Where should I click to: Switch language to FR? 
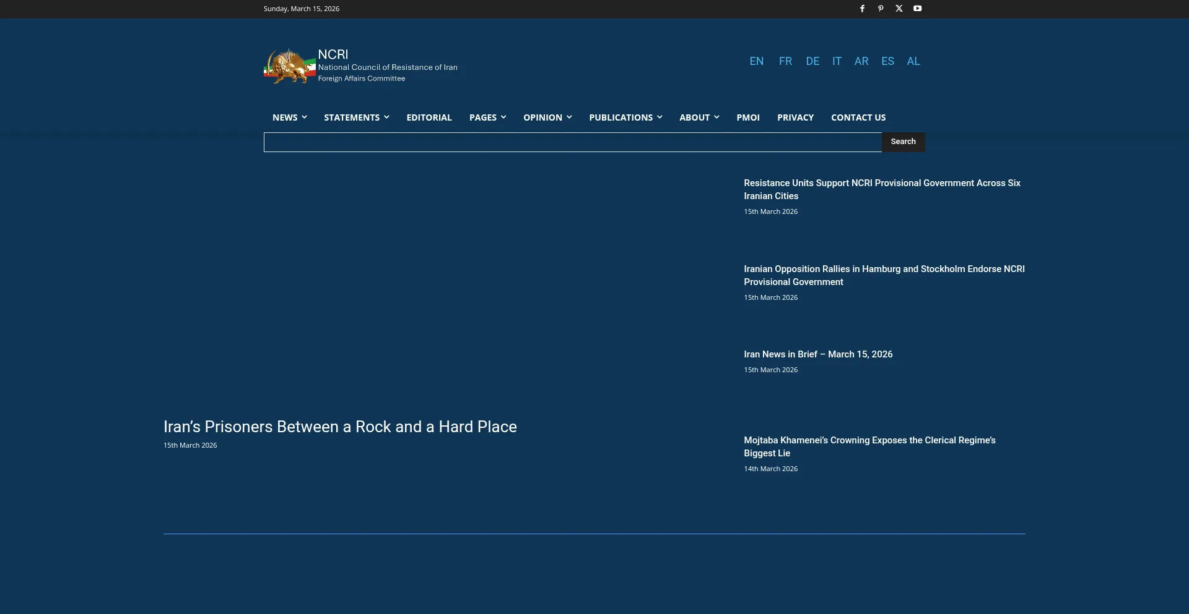pos(785,61)
